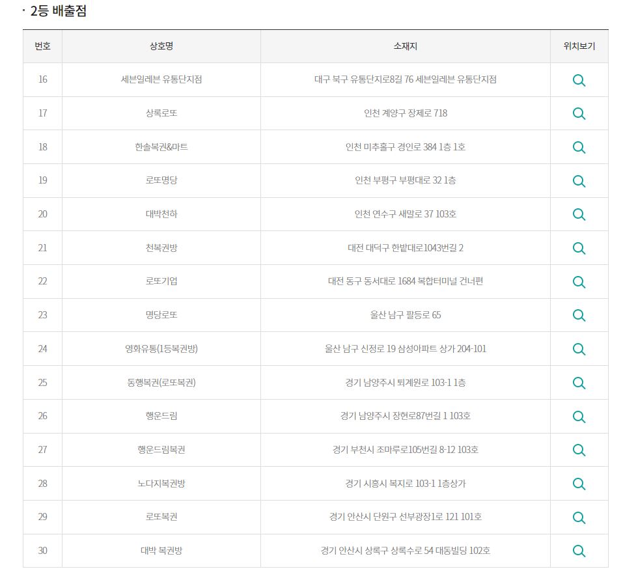Screen dimensions: 623x580
Task: Click the 번호 column header
Action: tap(42, 46)
